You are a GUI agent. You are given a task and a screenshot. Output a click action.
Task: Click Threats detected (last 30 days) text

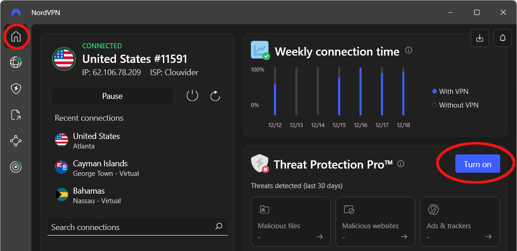297,186
